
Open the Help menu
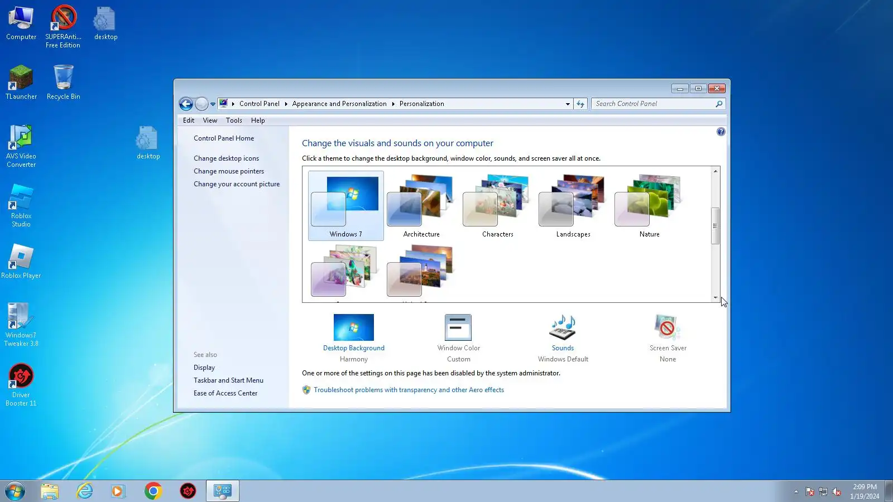pyautogui.click(x=258, y=120)
